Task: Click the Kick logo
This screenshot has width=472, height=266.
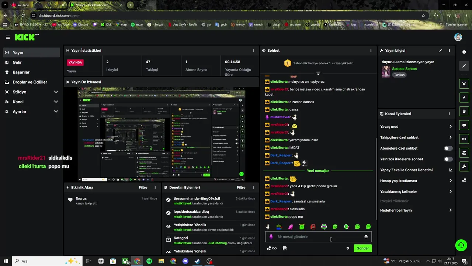Action: 27,37
